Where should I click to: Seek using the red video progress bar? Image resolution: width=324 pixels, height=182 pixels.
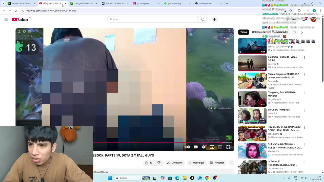(x=163, y=143)
